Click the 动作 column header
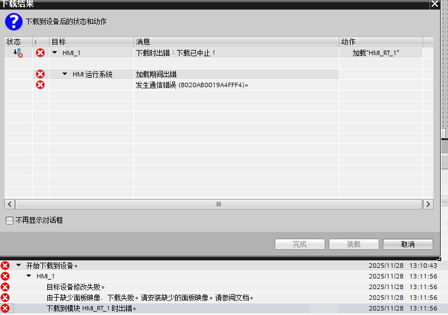 click(381, 42)
